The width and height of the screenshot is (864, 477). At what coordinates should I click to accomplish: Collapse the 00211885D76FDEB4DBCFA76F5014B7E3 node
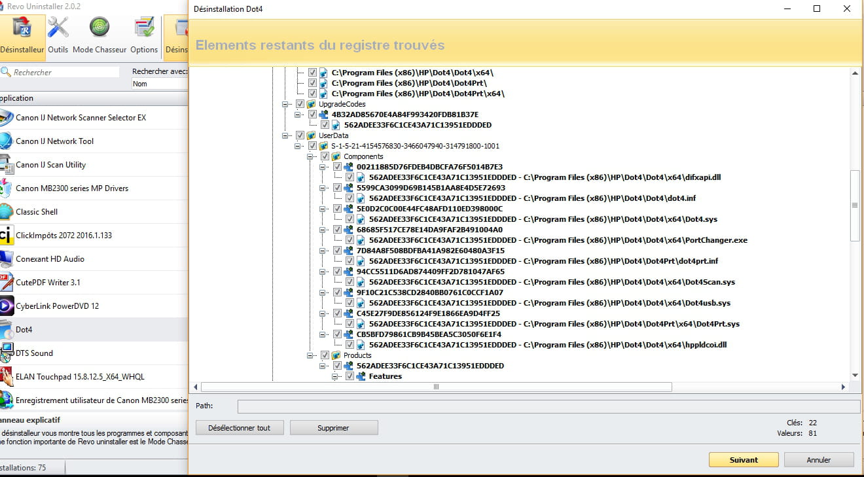pyautogui.click(x=323, y=167)
